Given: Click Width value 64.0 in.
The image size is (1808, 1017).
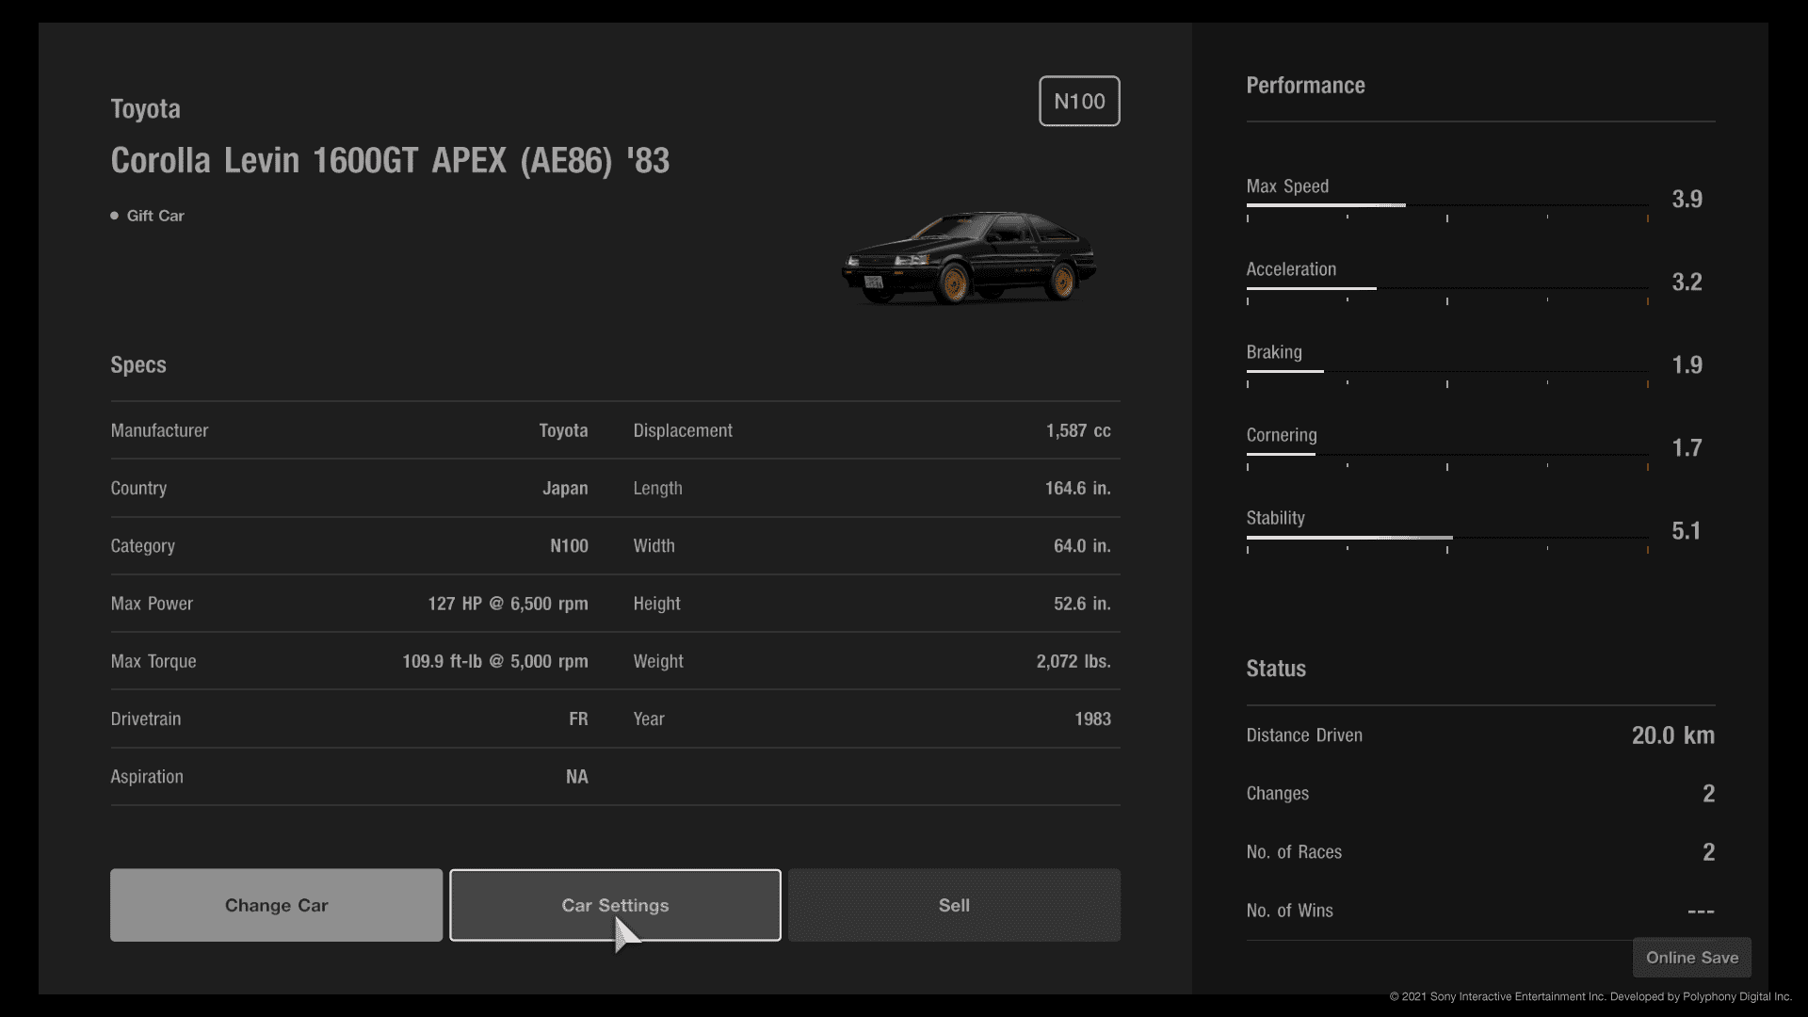Looking at the screenshot, I should (x=1082, y=546).
